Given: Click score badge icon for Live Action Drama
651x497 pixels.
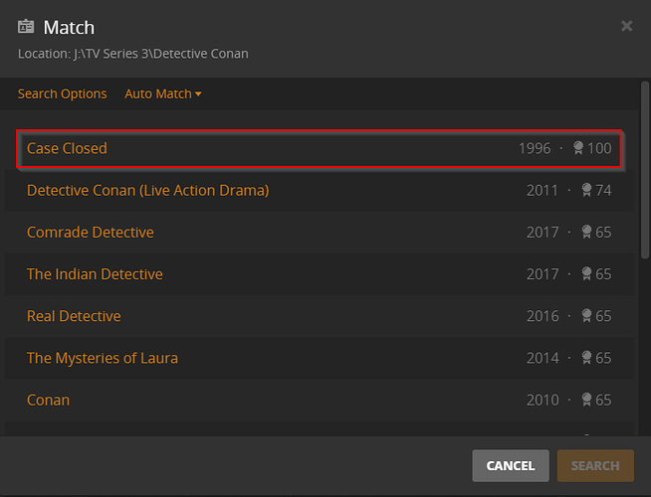Looking at the screenshot, I should coord(586,190).
